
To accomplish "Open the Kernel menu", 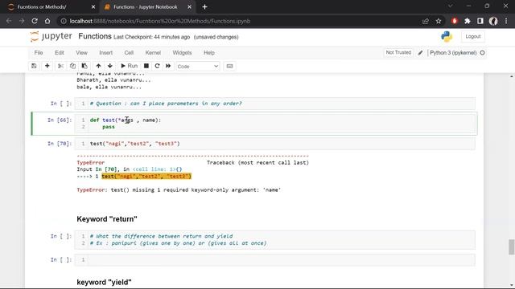I will click(153, 53).
